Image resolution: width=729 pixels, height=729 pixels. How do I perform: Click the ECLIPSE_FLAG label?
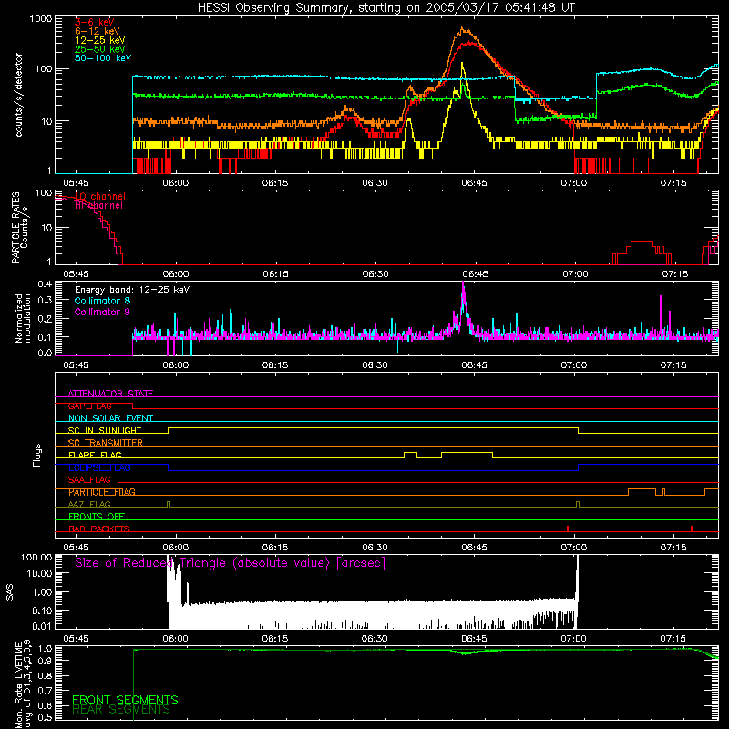[99, 467]
